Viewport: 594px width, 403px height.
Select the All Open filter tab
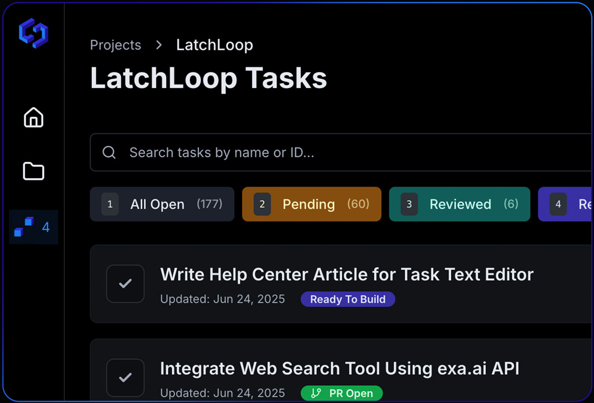click(162, 204)
